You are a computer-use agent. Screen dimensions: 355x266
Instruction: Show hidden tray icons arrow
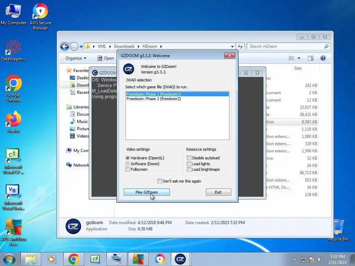click(x=295, y=259)
